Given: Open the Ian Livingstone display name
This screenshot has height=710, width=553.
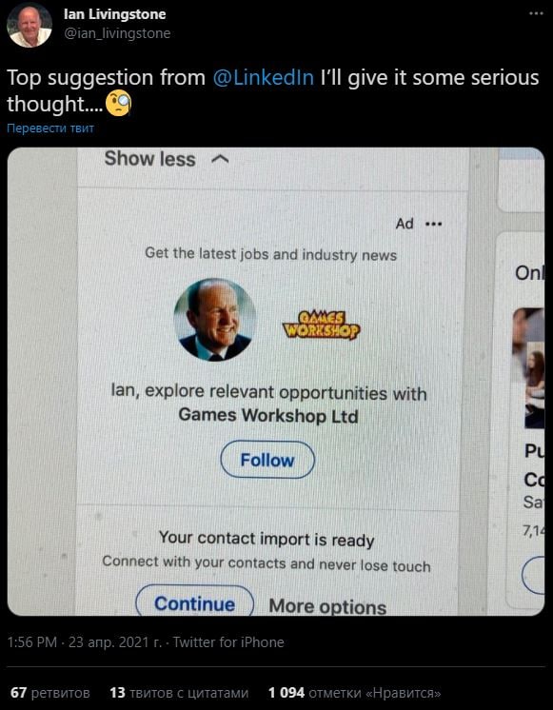Looking at the screenshot, I should click(114, 14).
